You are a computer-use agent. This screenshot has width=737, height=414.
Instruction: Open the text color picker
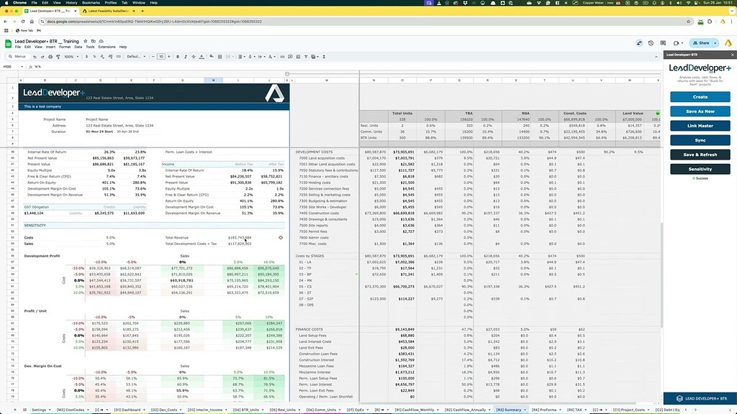[202, 57]
